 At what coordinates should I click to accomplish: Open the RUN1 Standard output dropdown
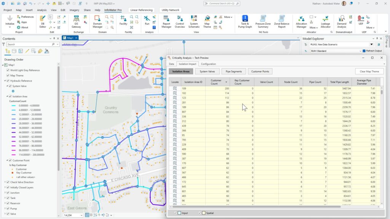tap(360, 51)
